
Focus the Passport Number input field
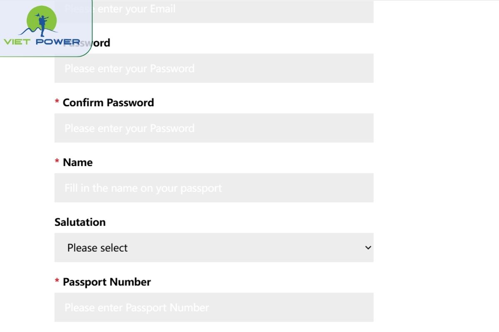pyautogui.click(x=214, y=307)
